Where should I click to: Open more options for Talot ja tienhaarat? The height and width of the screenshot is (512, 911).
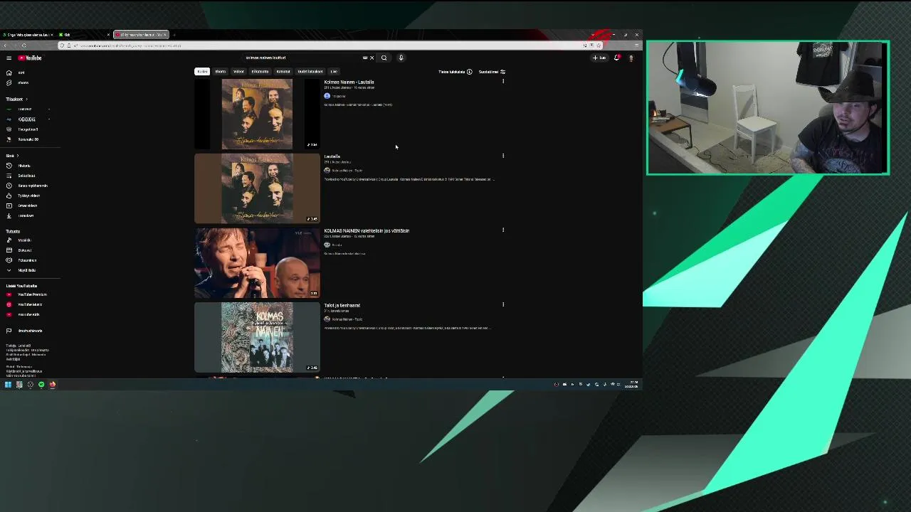click(x=503, y=304)
